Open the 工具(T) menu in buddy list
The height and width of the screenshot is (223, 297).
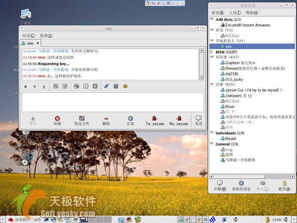[x=235, y=12]
